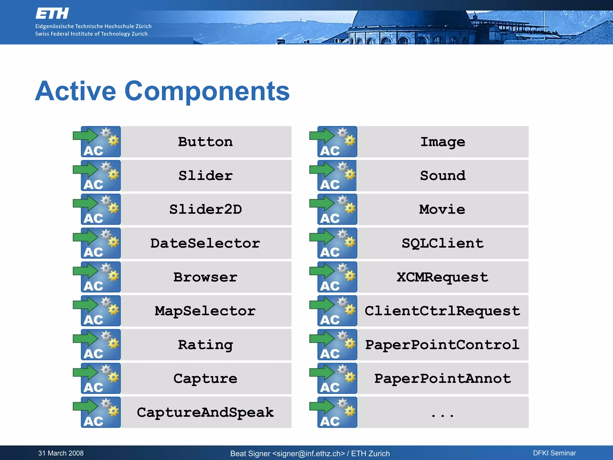Select the Sound component label
The image size is (613, 460).
coord(443,175)
